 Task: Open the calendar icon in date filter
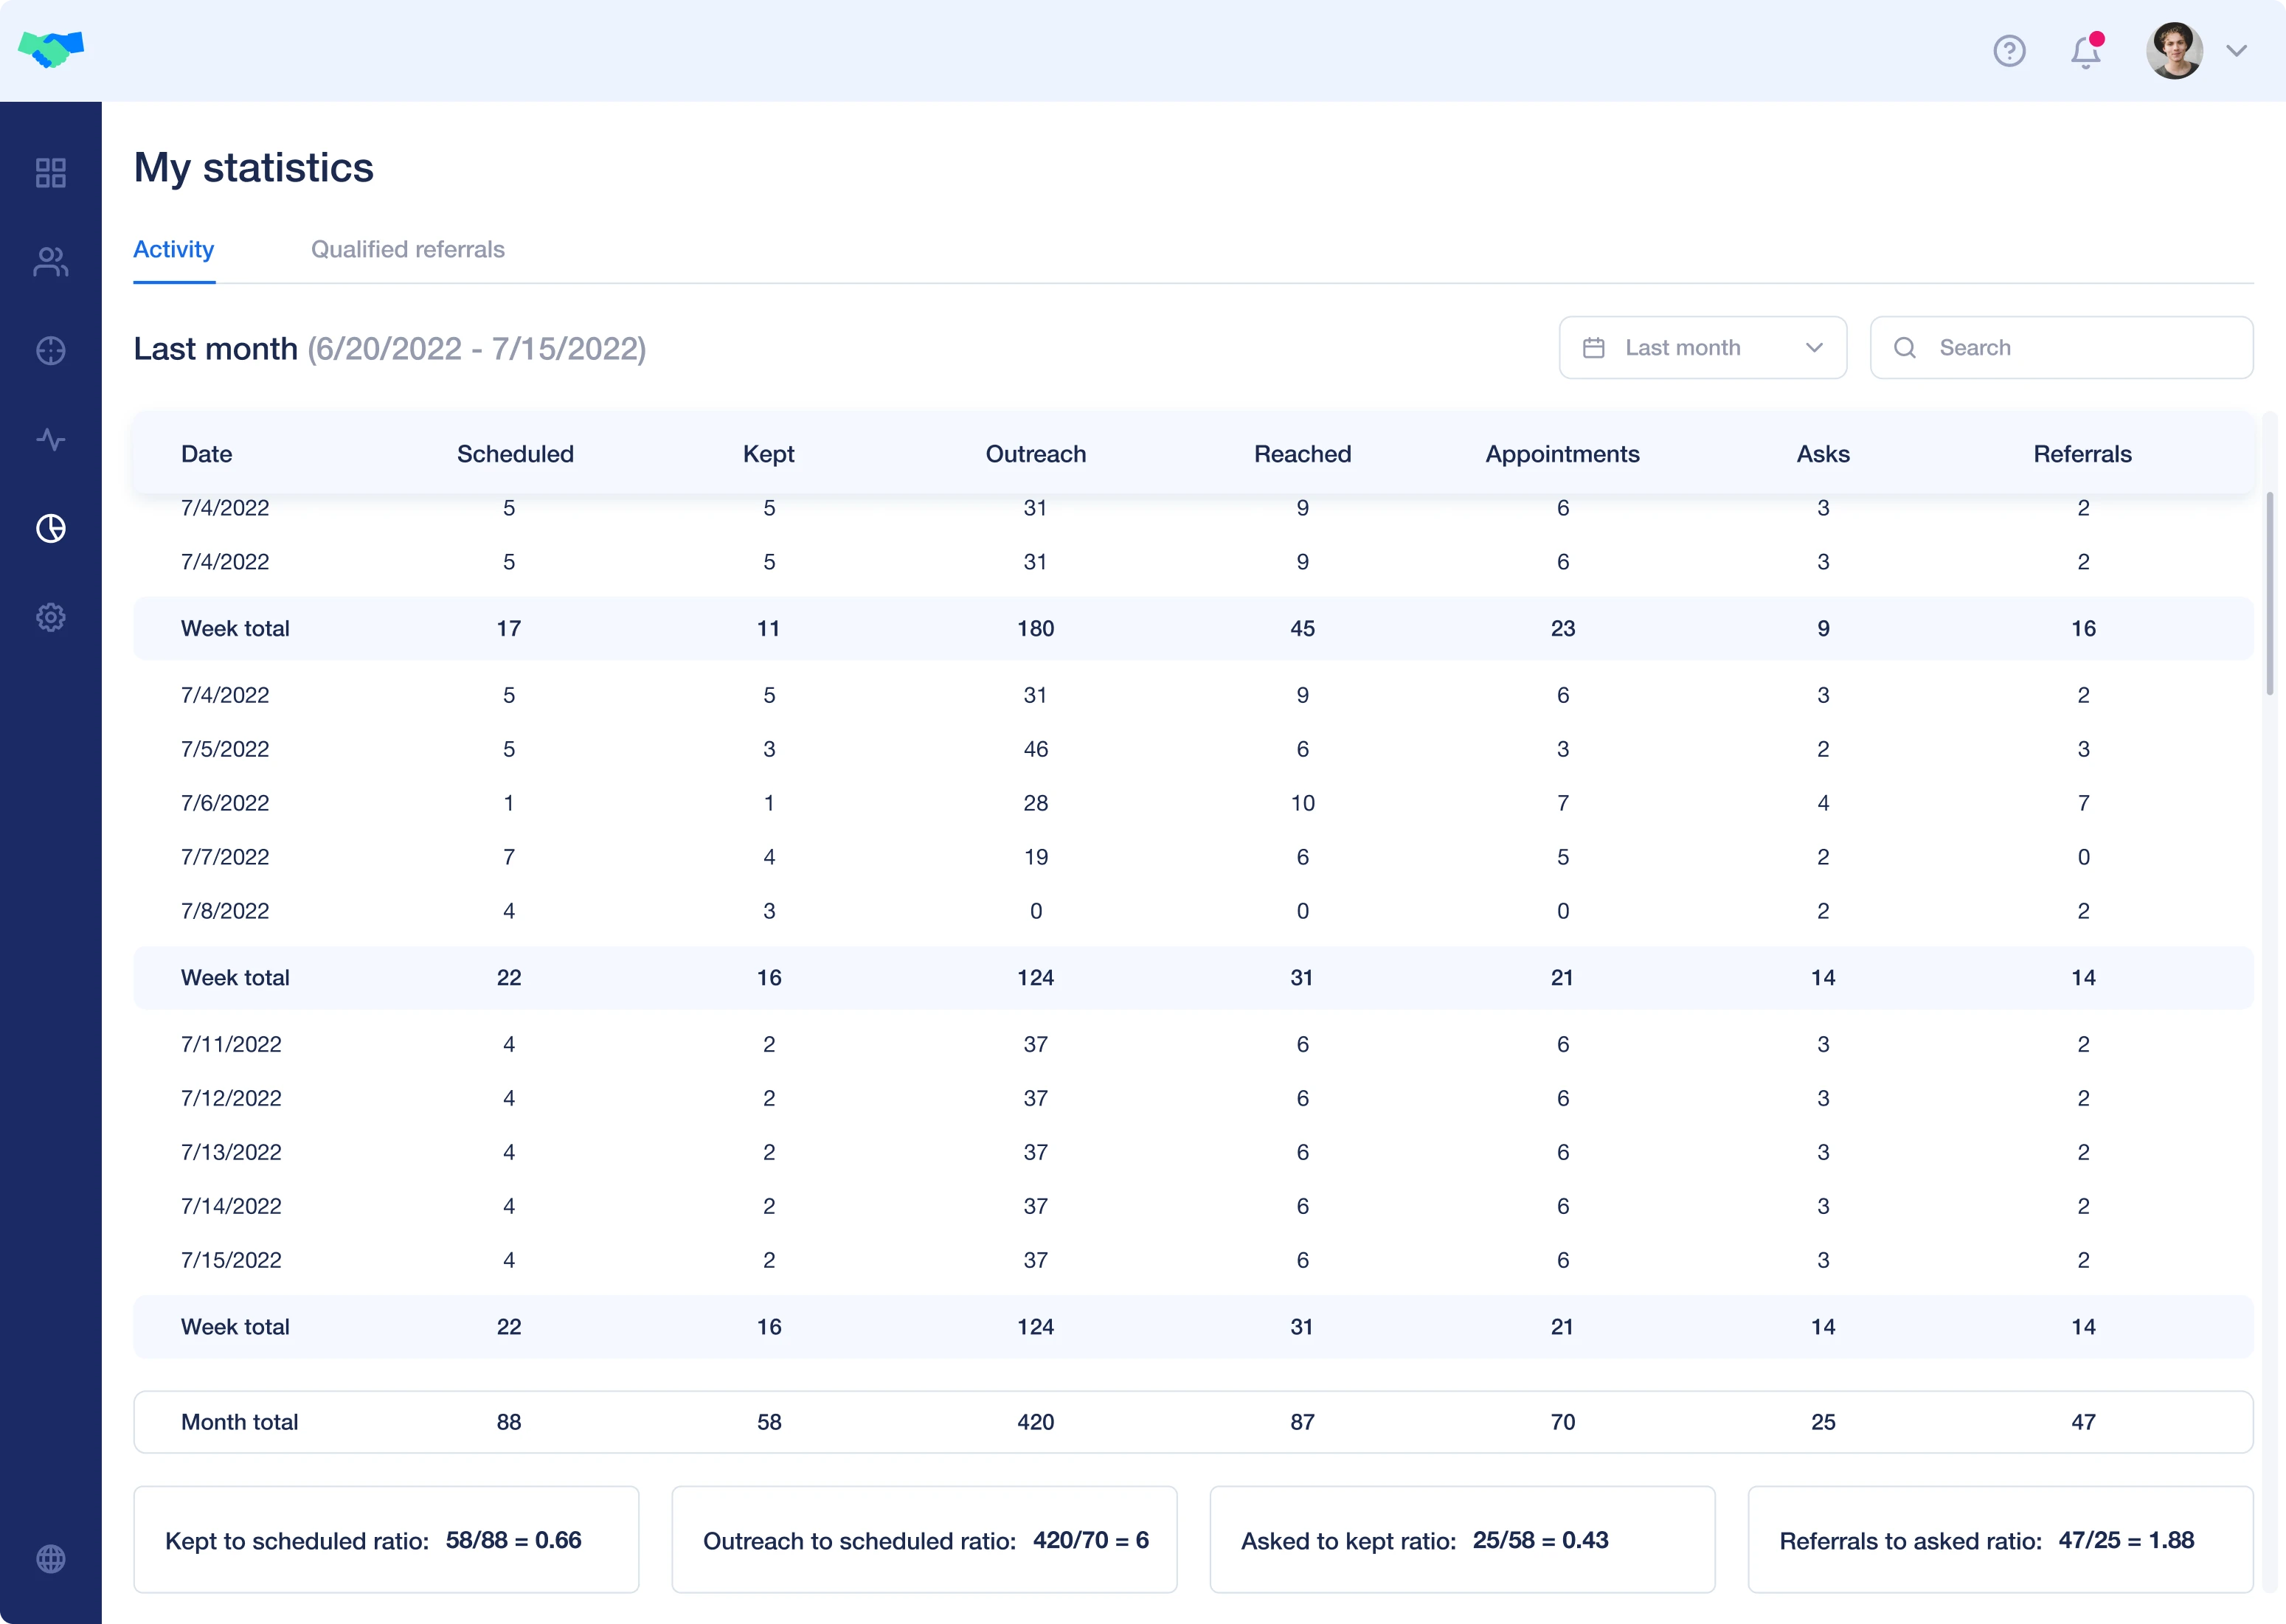tap(1595, 347)
